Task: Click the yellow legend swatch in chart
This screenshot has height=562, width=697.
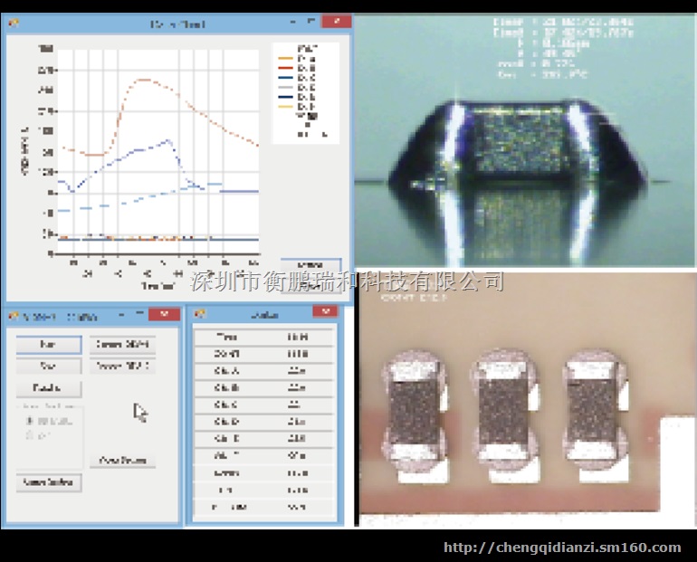Action: [284, 107]
